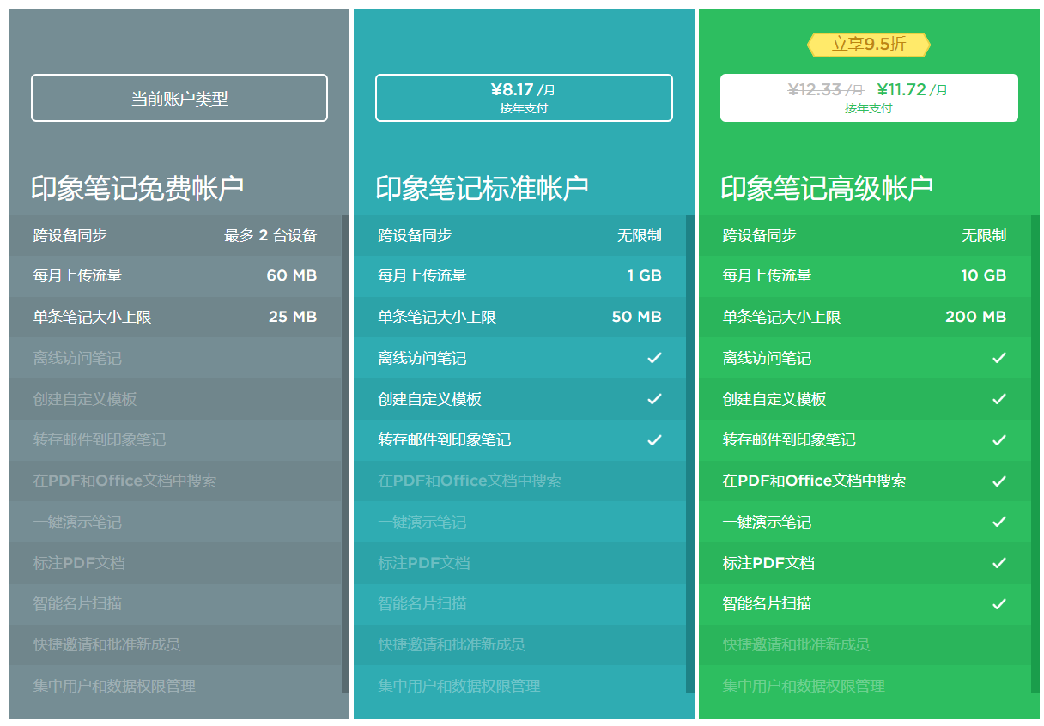The width and height of the screenshot is (1044, 726).
Task: Click the ¥8.17/月 按年支付 button
Action: click(522, 98)
